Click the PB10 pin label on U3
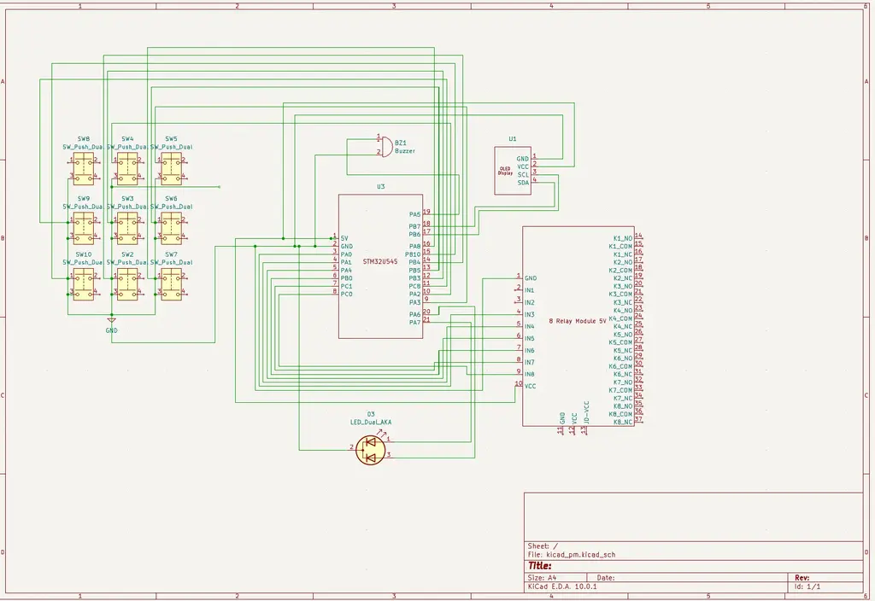Image resolution: width=875 pixels, height=601 pixels. [x=413, y=254]
